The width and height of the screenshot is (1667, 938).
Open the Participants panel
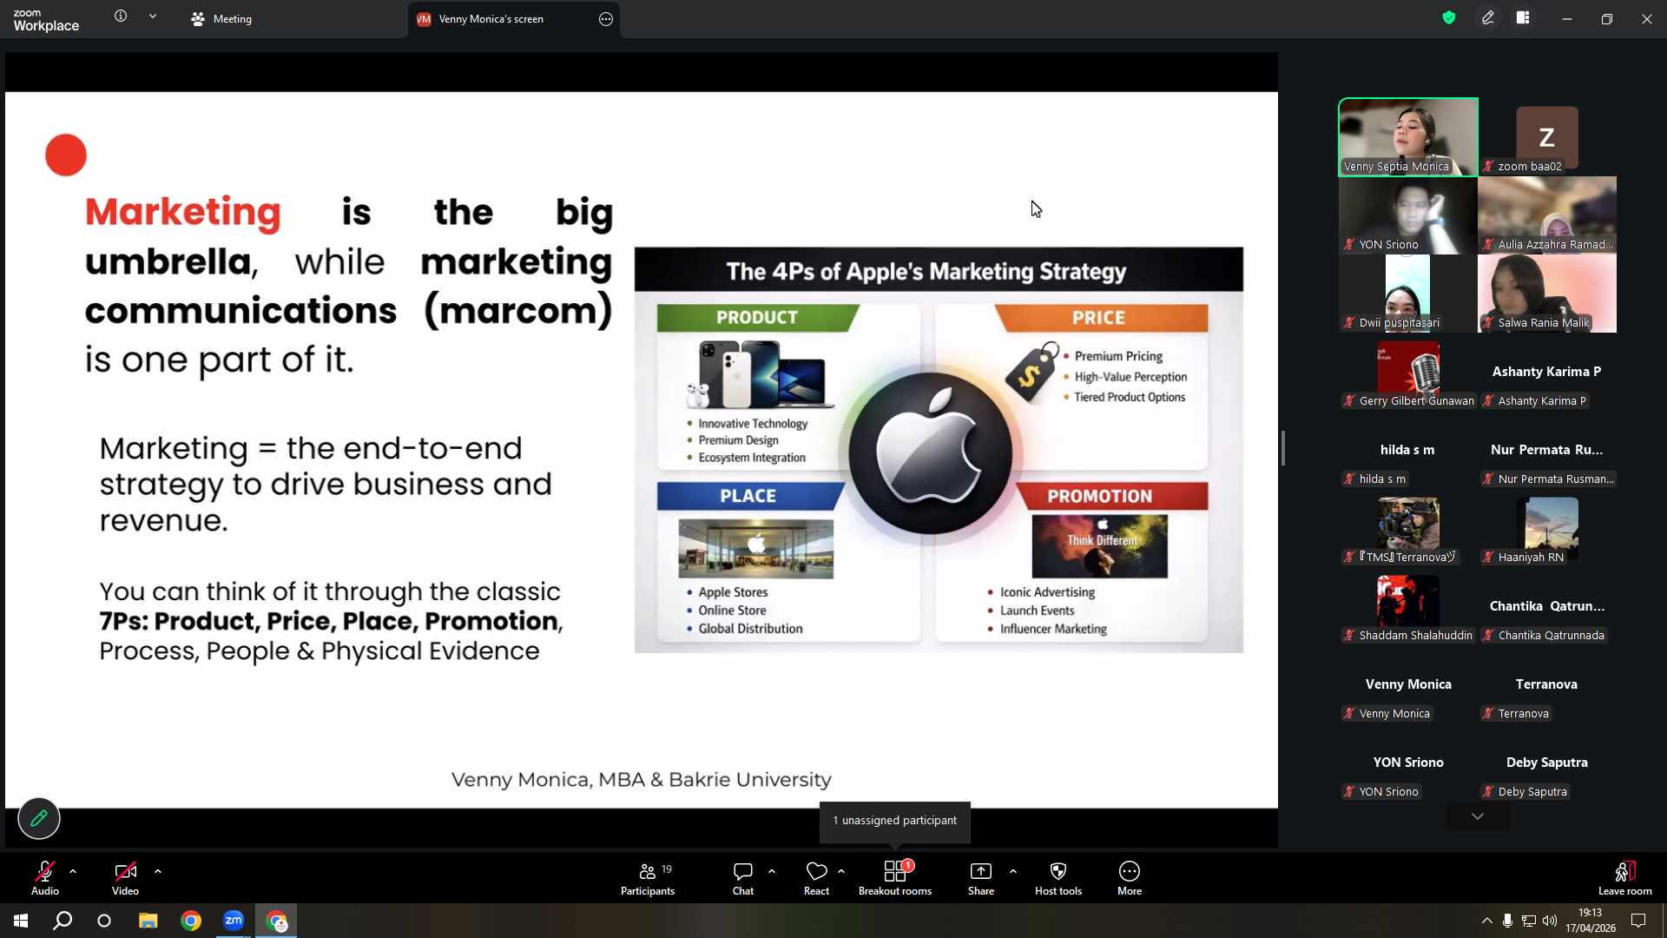point(648,878)
